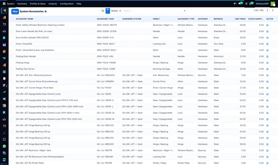278x165 pixels.
Task: Open the Help menu
Action: 79,3
